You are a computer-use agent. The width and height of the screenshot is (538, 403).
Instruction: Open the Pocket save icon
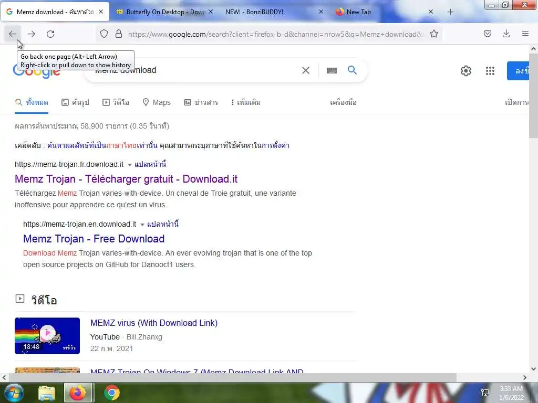coord(488,34)
